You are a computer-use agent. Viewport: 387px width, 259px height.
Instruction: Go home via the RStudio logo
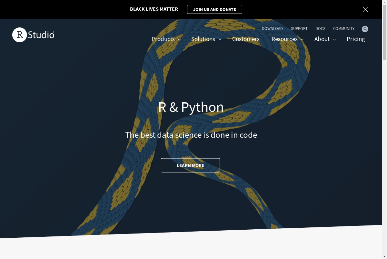(33, 35)
